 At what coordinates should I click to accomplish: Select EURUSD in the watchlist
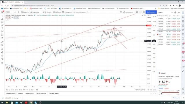(169, 18)
